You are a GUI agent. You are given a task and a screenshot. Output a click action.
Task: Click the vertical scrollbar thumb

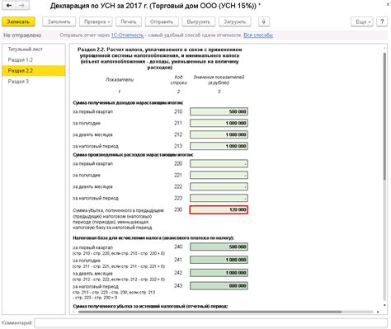[x=384, y=116]
